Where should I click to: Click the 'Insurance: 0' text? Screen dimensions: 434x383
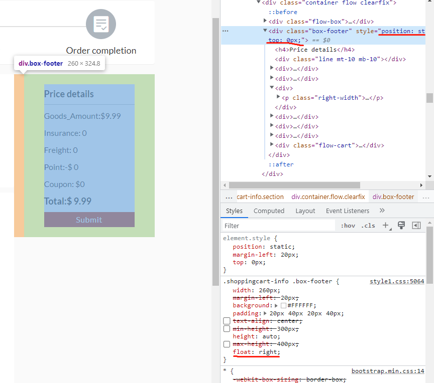[x=66, y=133]
